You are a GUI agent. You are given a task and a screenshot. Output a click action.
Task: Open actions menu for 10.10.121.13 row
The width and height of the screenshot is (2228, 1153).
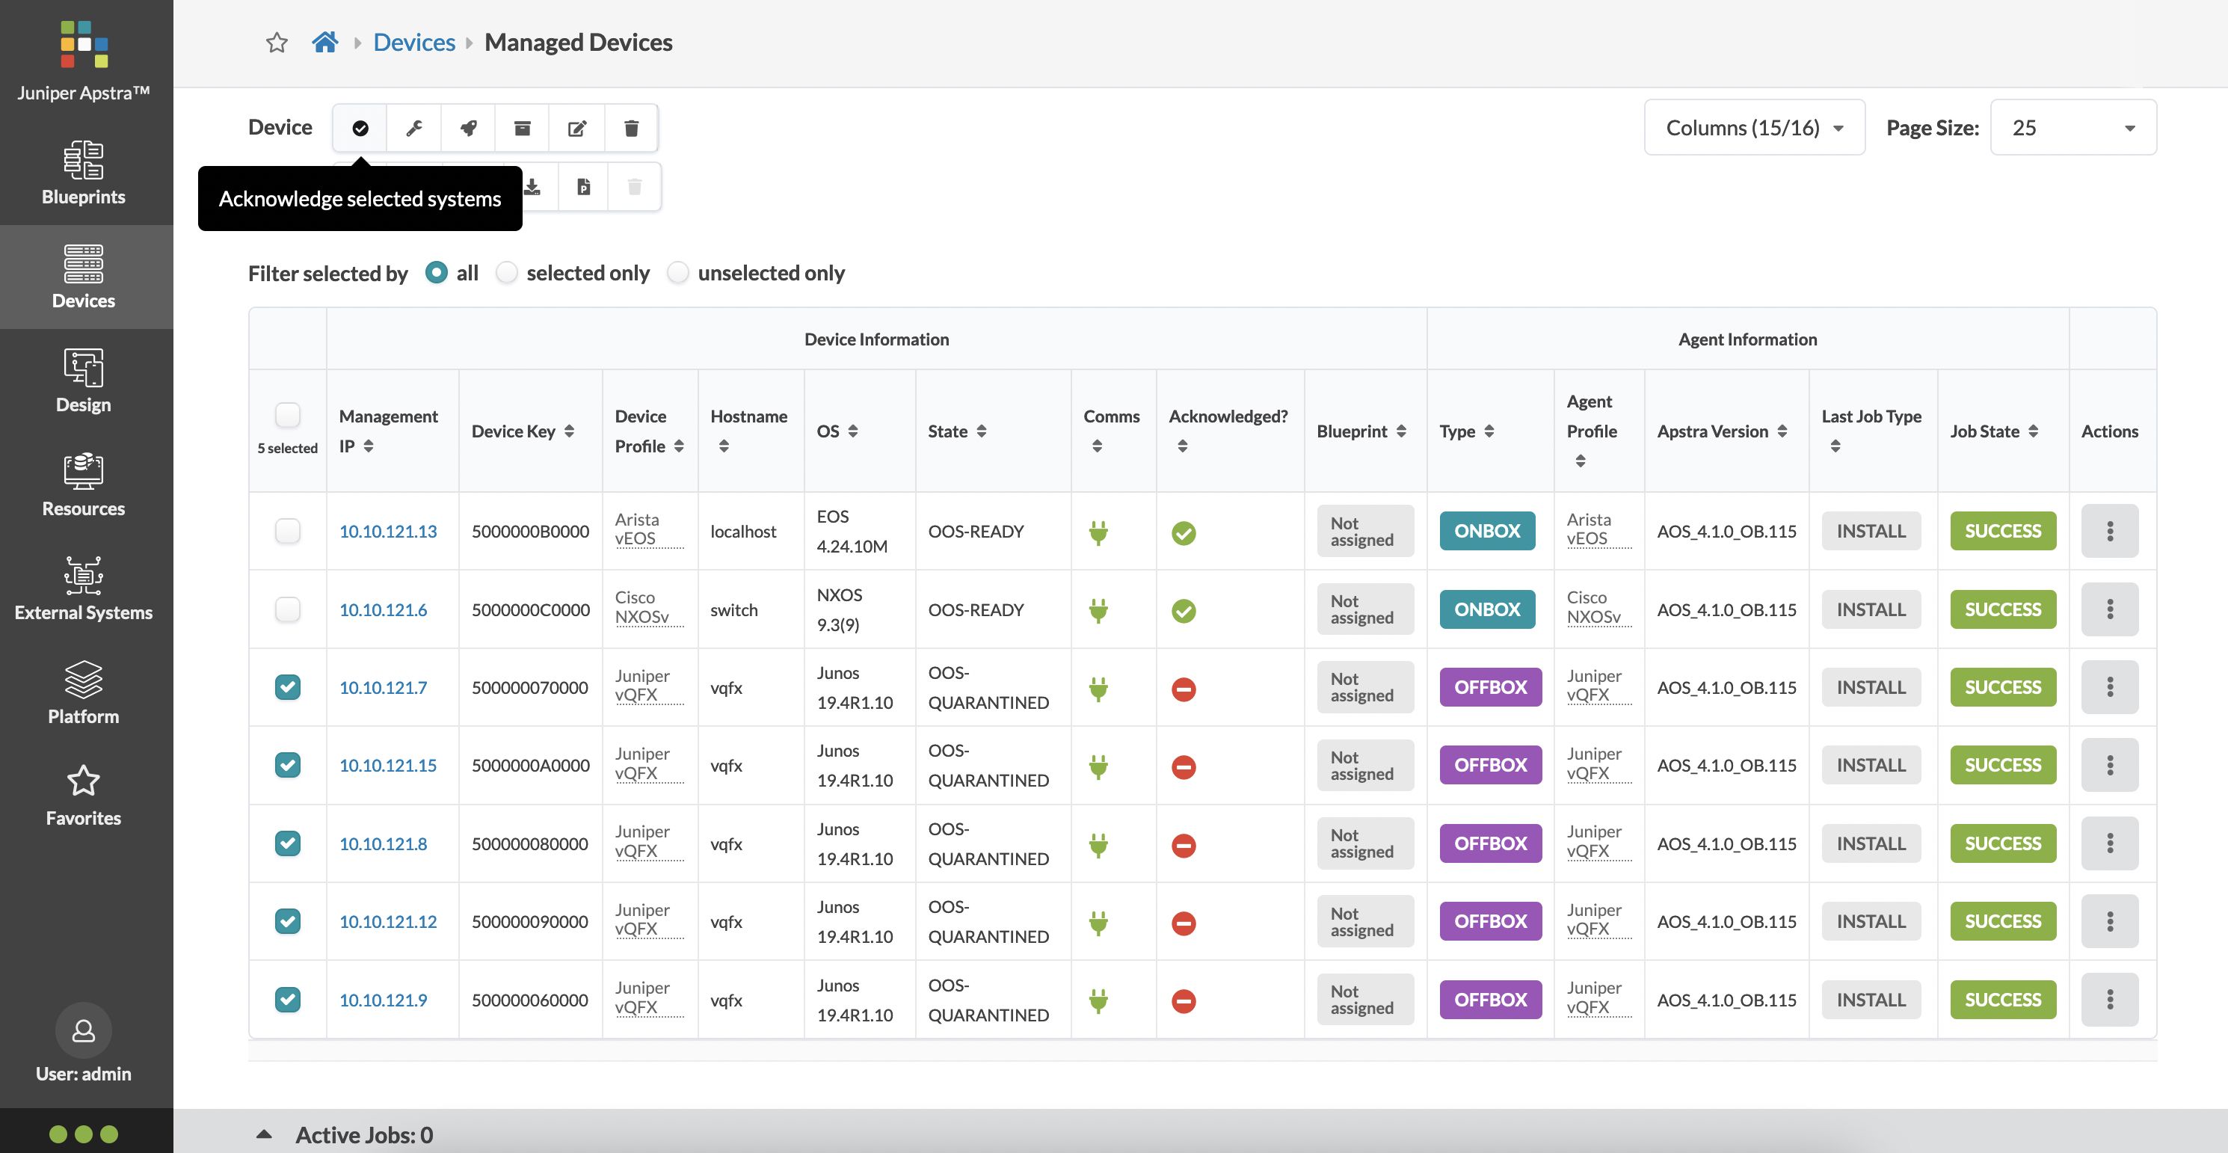tap(2110, 531)
